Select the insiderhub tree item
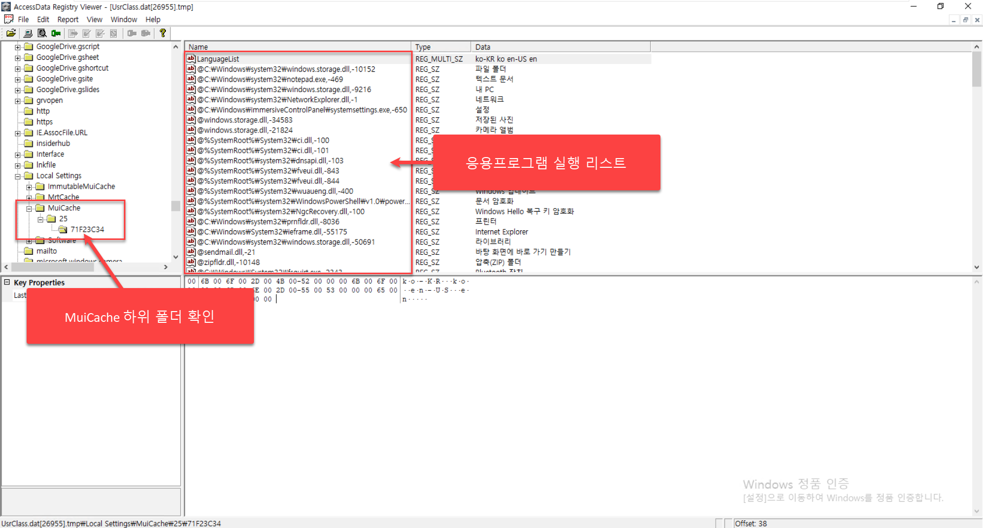Screen dimensions: 983x528 53,143
